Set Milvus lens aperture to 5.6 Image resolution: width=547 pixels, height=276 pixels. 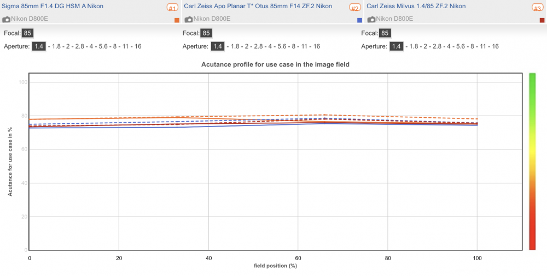pyautogui.click(x=460, y=46)
